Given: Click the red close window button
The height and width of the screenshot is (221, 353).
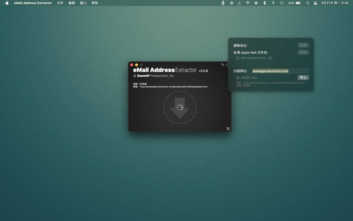Looking at the screenshot, I should click(x=132, y=65).
